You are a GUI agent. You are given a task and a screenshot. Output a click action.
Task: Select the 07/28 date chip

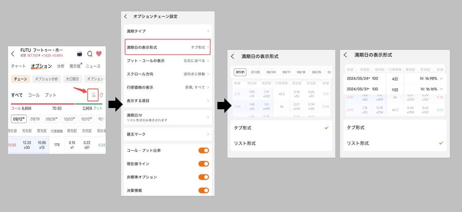(255, 72)
